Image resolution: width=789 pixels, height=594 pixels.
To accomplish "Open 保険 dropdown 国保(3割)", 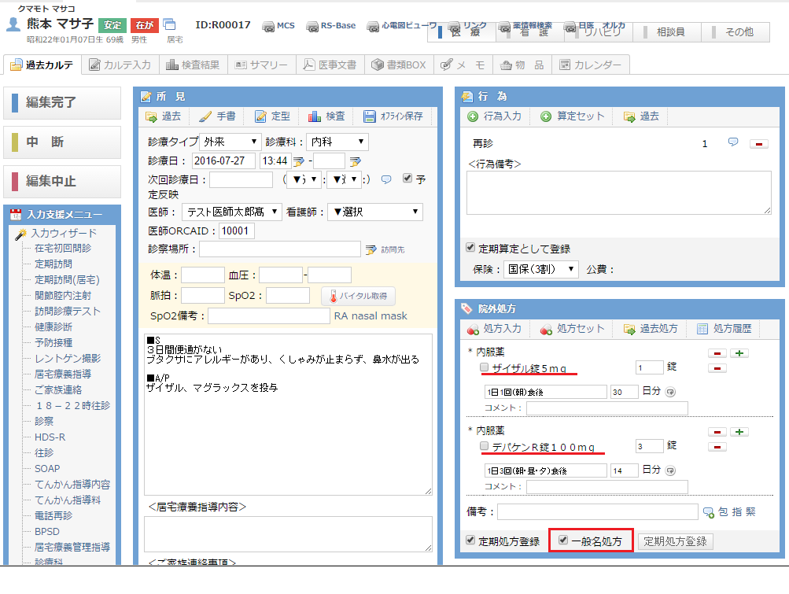I will (541, 269).
